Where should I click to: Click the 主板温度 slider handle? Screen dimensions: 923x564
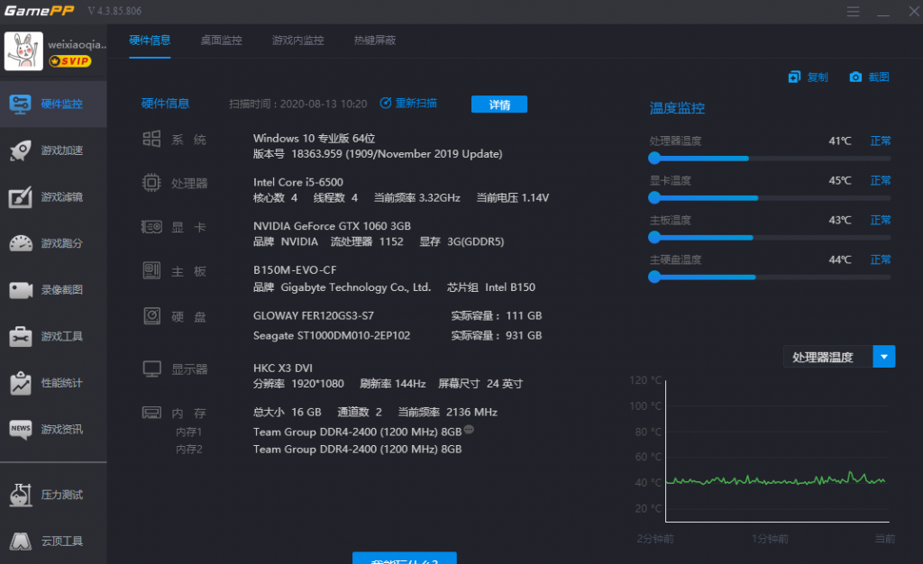(x=654, y=237)
